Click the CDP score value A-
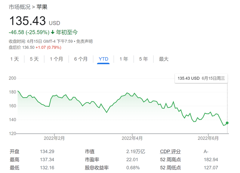Viewport: 240px width, 173px height. 206,152
